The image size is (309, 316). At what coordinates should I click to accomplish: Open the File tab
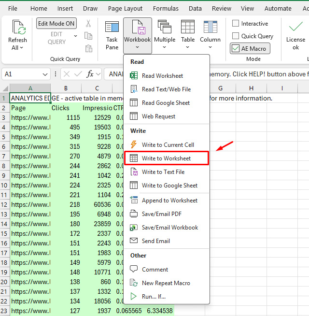point(13,9)
